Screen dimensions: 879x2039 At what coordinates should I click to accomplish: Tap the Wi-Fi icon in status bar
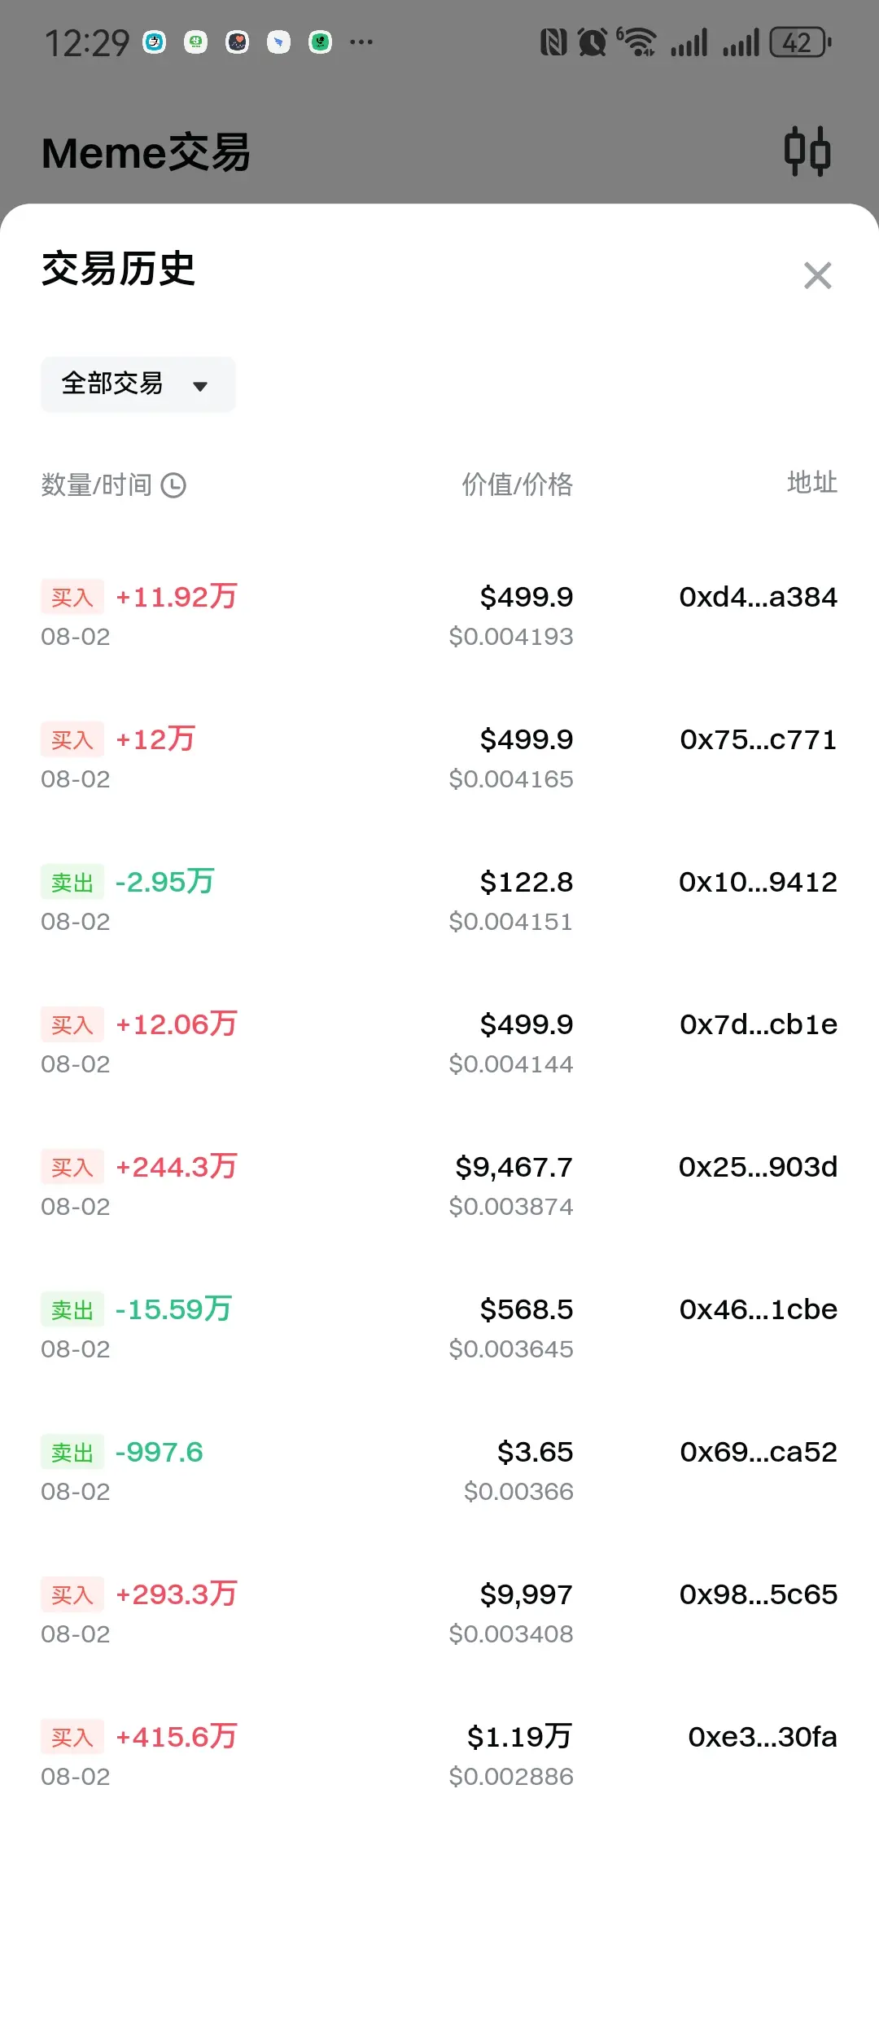638,42
